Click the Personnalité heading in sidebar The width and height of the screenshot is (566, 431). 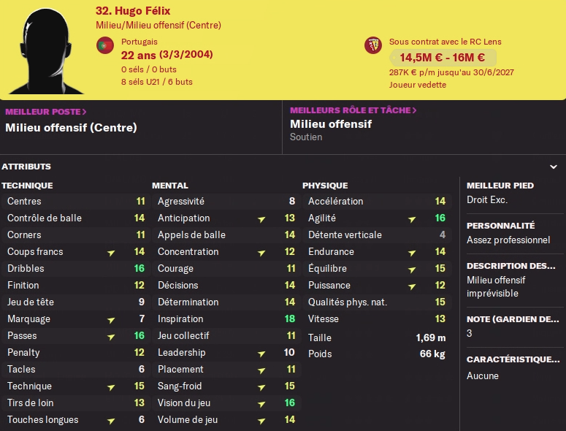click(x=500, y=226)
